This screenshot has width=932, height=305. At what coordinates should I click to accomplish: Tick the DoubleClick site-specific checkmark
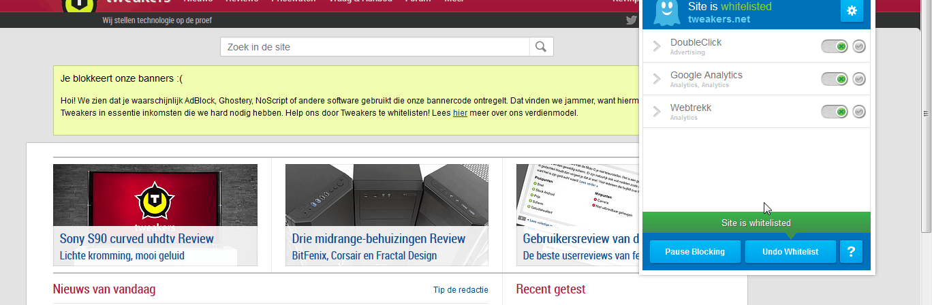coord(859,46)
